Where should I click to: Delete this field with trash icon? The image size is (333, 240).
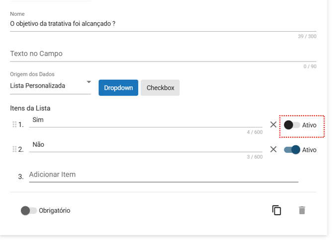302,210
